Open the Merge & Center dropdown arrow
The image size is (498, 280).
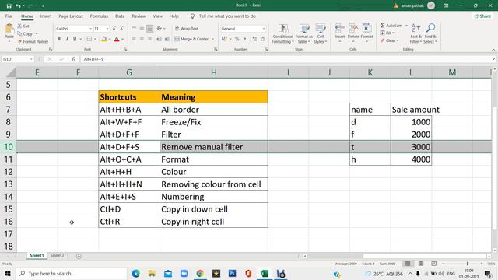point(212,39)
